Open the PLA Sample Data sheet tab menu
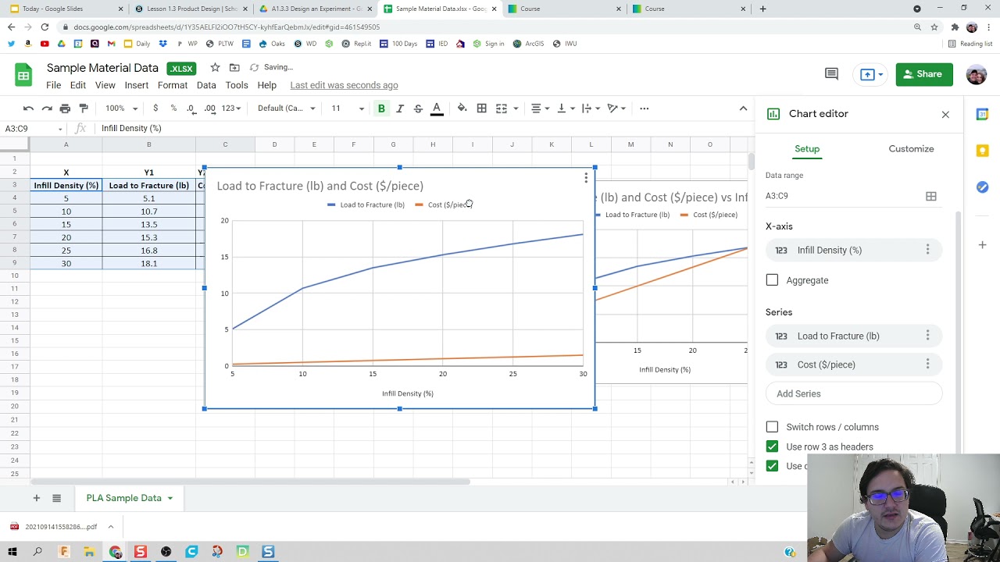The image size is (1000, 562). pos(170,498)
